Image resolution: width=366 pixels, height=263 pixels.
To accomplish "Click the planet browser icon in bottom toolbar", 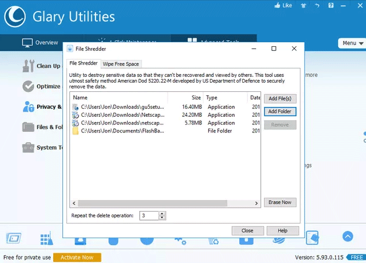I will tap(279, 240).
